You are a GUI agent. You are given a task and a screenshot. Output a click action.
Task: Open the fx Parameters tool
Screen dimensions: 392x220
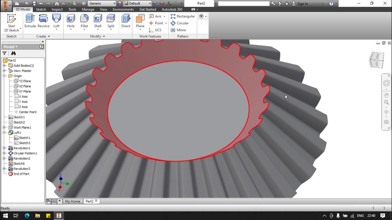(x=169, y=3)
